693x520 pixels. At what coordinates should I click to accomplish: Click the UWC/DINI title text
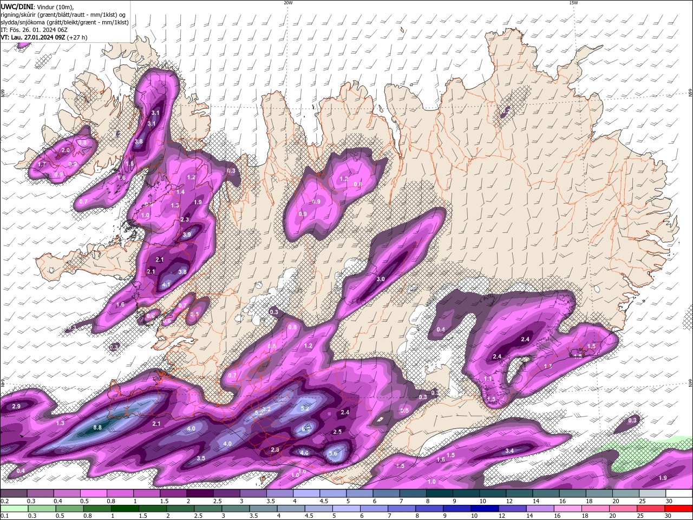(17, 6)
